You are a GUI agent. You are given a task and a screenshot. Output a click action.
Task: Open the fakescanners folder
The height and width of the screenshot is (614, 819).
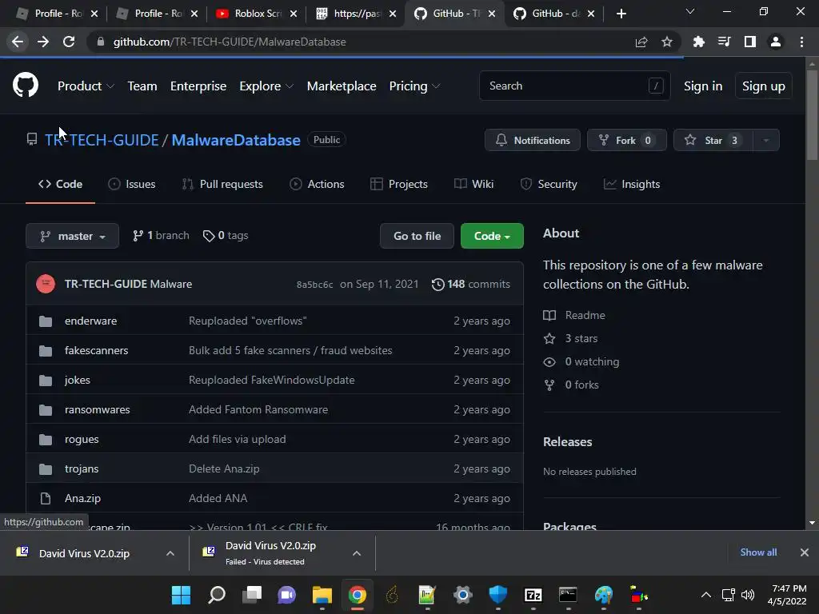97,351
